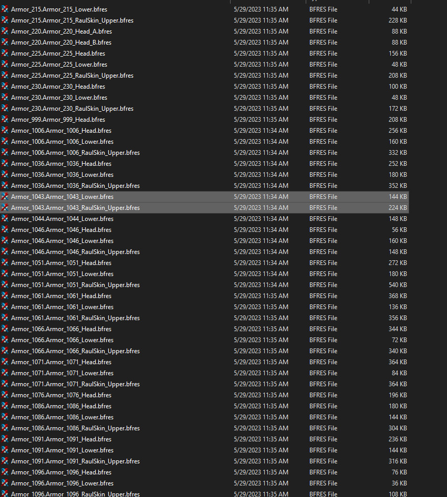Select Armor_1086.Armor_1086_Lower.bfres in file list
The image size is (447, 497).
pyautogui.click(x=62, y=417)
